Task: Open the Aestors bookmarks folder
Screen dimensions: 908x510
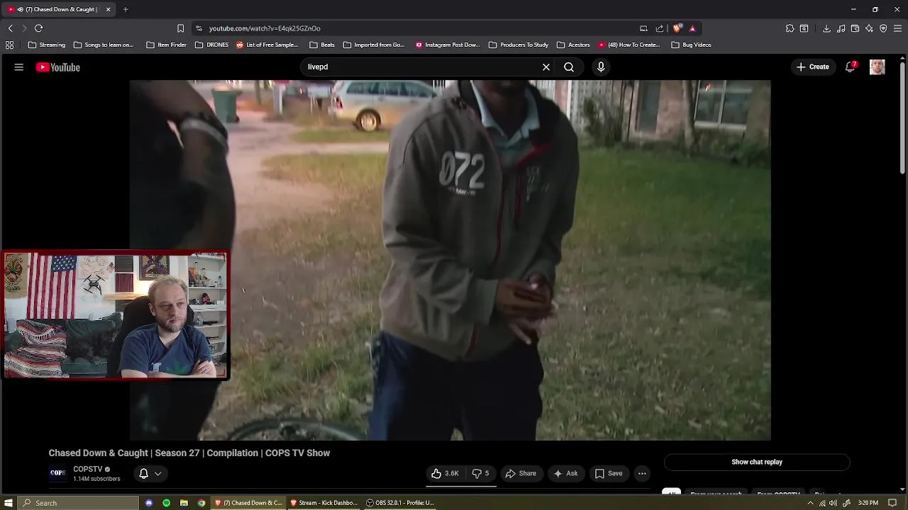Action: point(573,45)
